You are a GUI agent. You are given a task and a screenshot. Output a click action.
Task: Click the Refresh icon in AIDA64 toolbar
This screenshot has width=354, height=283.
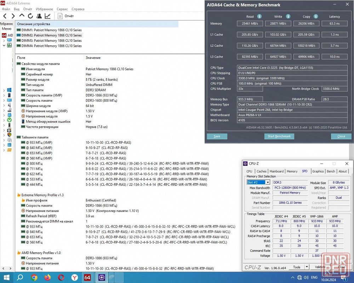pyautogui.click(x=30, y=16)
